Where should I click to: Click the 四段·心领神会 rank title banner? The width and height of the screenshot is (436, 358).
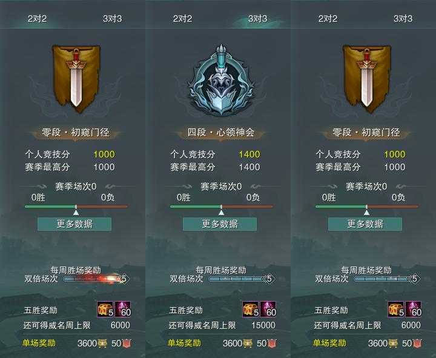coord(221,133)
